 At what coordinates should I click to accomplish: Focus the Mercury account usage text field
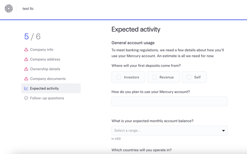click(170, 101)
